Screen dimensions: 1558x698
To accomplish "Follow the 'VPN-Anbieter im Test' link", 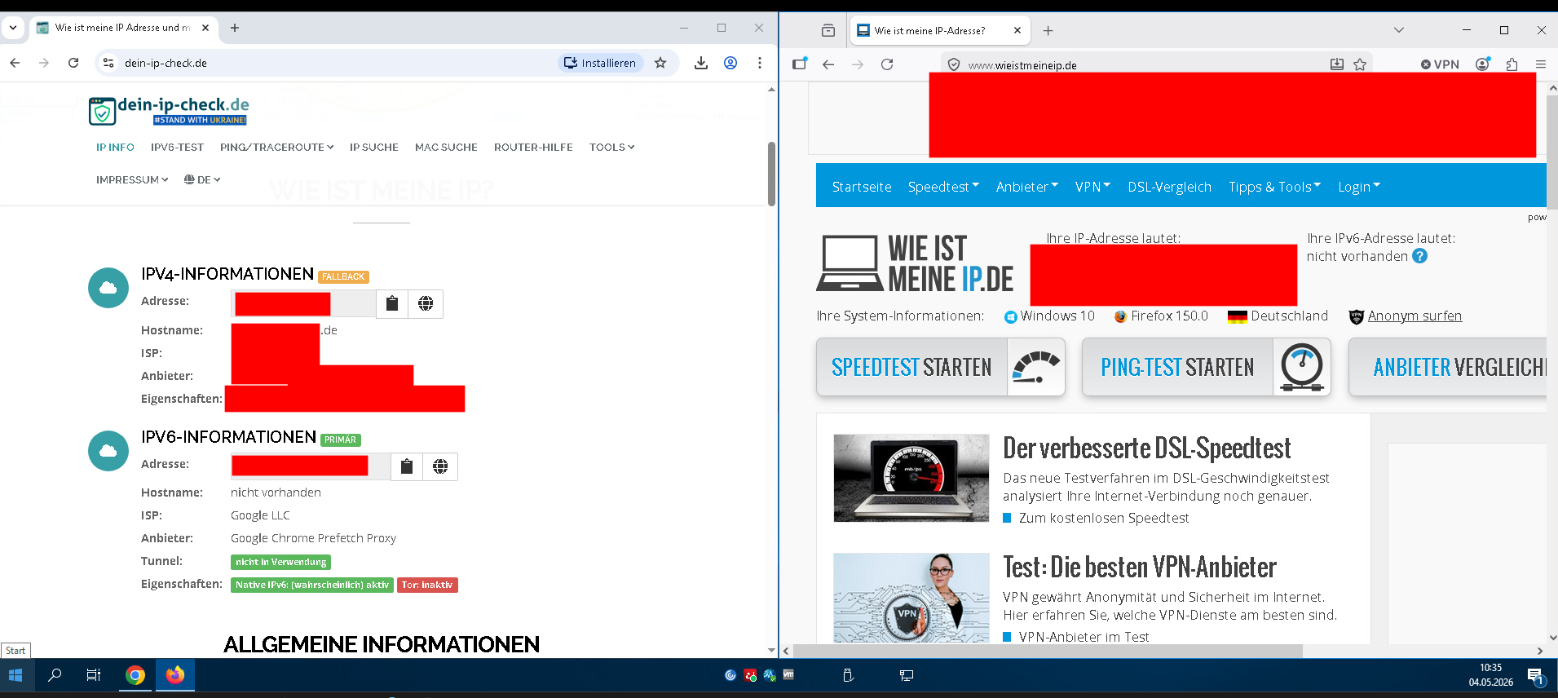I will (1084, 637).
